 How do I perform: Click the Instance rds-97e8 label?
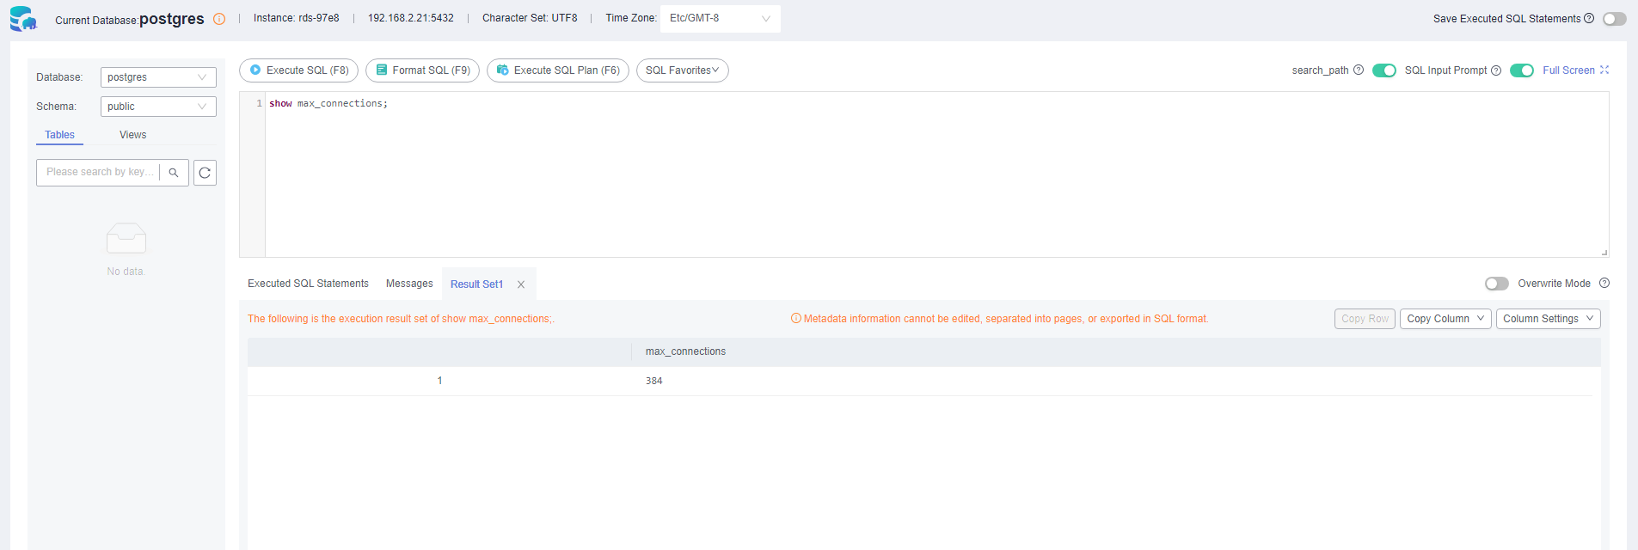pyautogui.click(x=297, y=18)
